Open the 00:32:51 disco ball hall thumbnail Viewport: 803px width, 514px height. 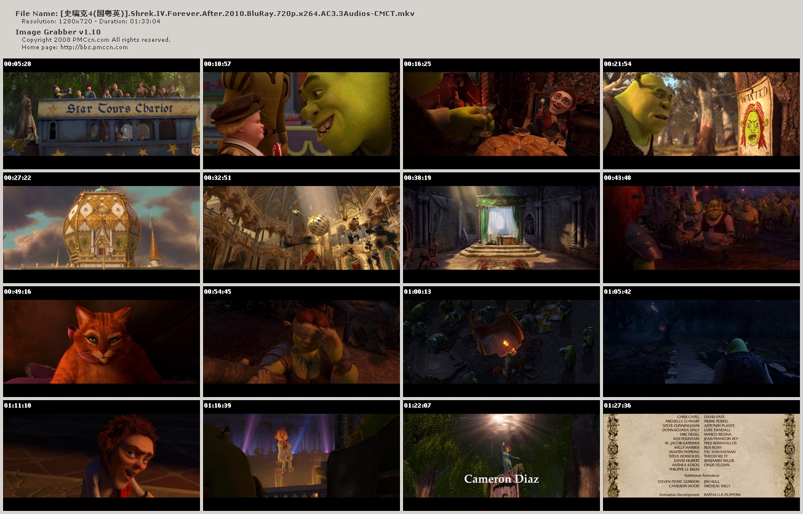point(302,228)
